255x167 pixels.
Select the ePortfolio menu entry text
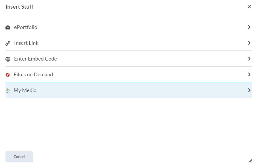(26, 27)
